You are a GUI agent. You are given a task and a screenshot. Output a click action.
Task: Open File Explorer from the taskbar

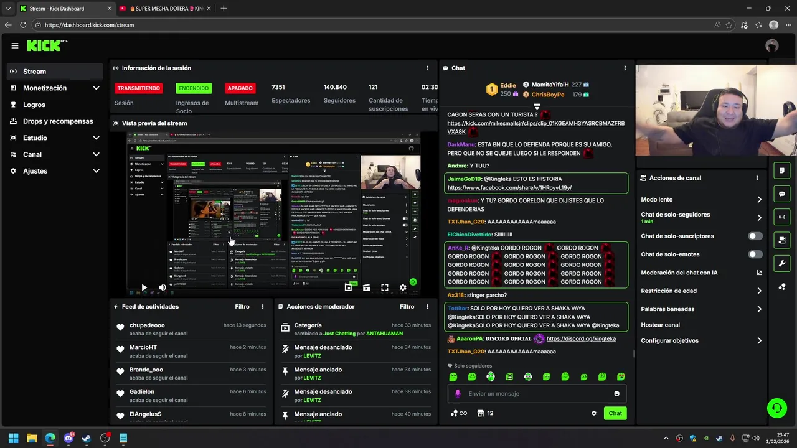(x=32, y=438)
